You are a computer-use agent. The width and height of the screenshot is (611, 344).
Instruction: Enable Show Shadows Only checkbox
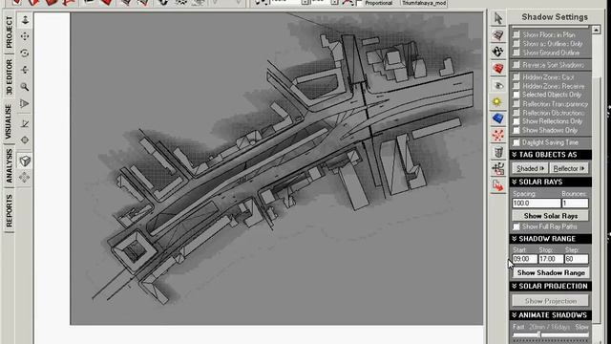coord(516,130)
